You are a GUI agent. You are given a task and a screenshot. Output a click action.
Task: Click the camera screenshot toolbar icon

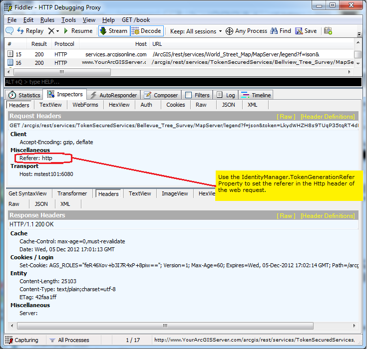click(x=328, y=31)
